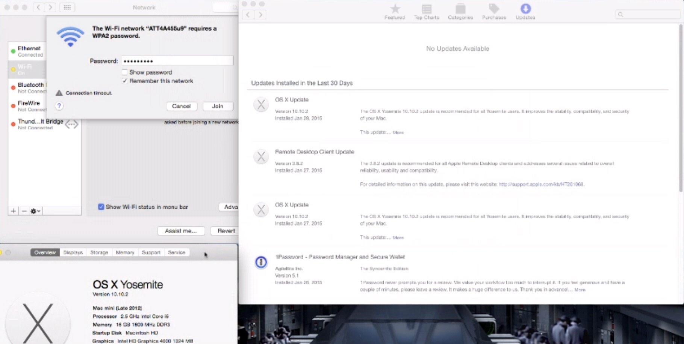Select FireWire in the network list
The image size is (684, 344).
point(27,106)
